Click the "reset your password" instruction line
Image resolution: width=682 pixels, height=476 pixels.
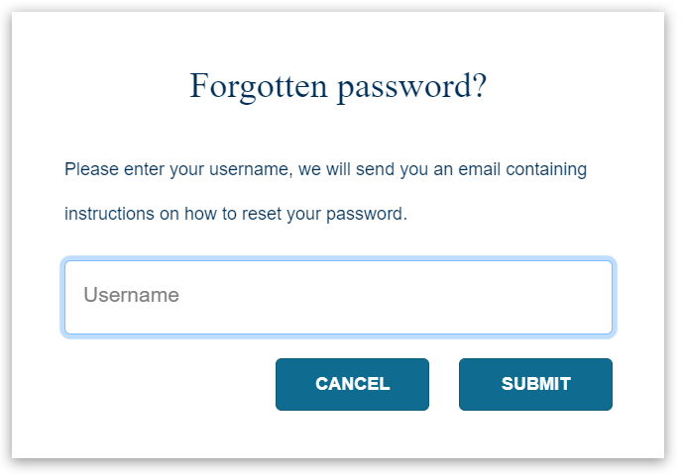236,214
